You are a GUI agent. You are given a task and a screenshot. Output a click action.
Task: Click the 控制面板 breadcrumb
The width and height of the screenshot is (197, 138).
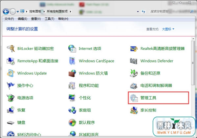pos(35,11)
